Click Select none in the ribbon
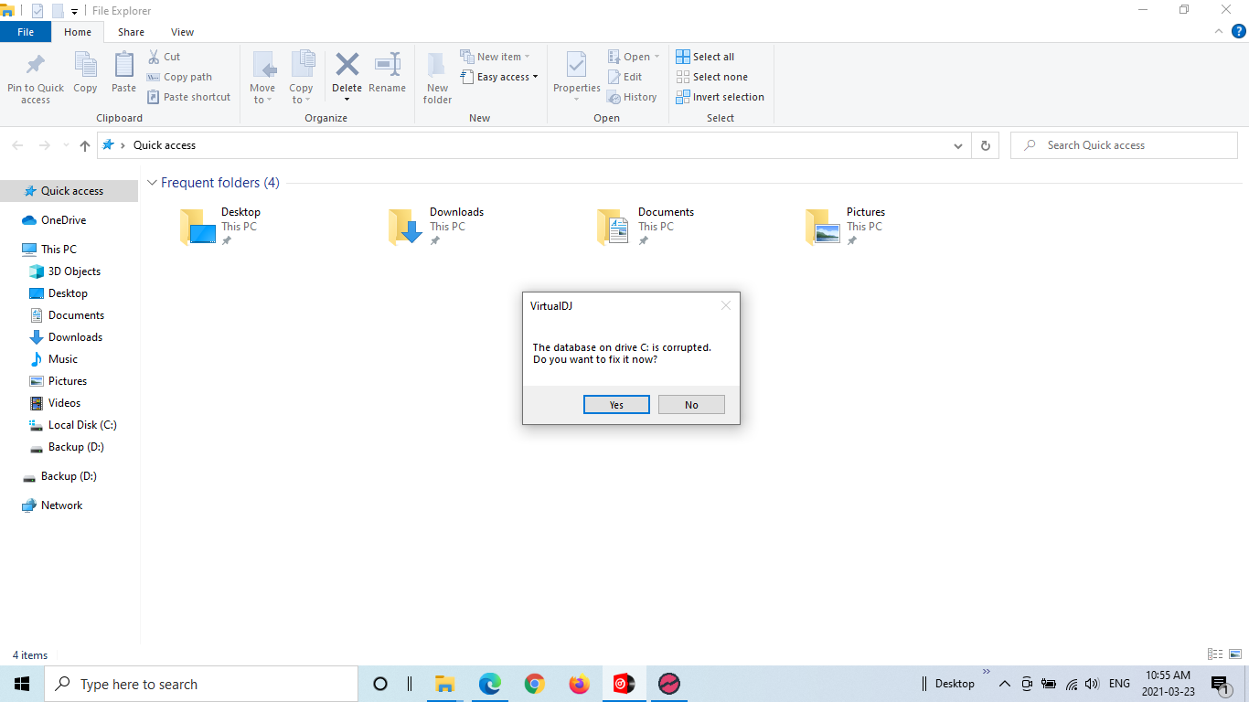The width and height of the screenshot is (1249, 702). (711, 77)
